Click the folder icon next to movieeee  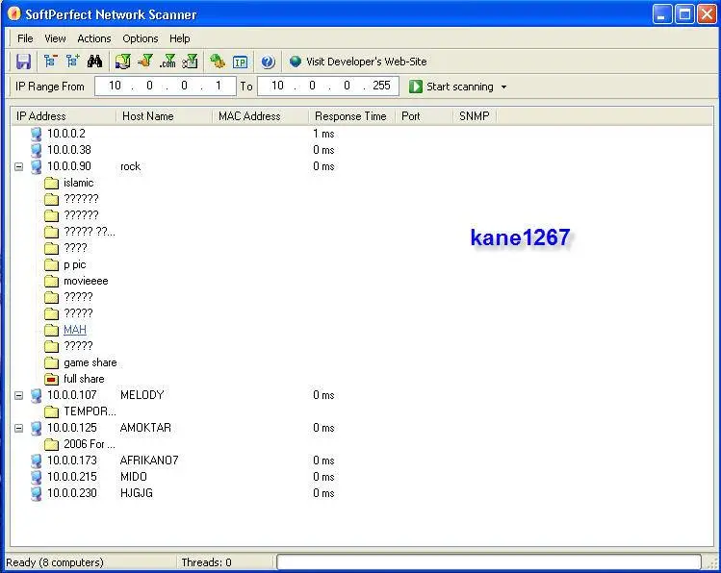[x=52, y=281]
